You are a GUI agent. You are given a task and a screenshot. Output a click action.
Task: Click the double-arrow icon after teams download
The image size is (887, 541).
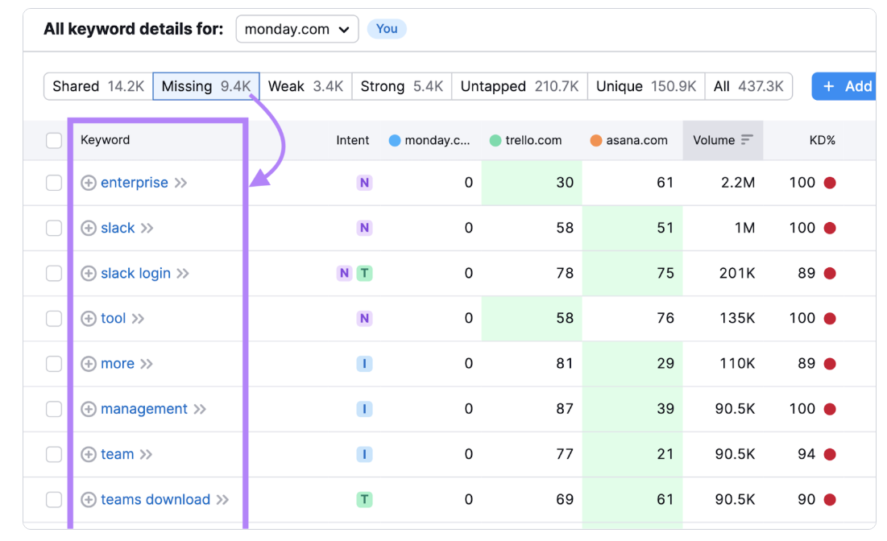coord(222,500)
